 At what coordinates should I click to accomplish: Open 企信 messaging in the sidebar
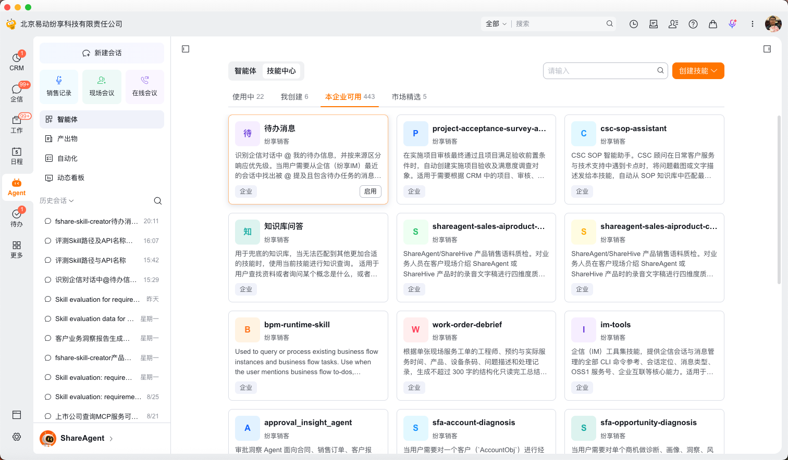tap(17, 93)
